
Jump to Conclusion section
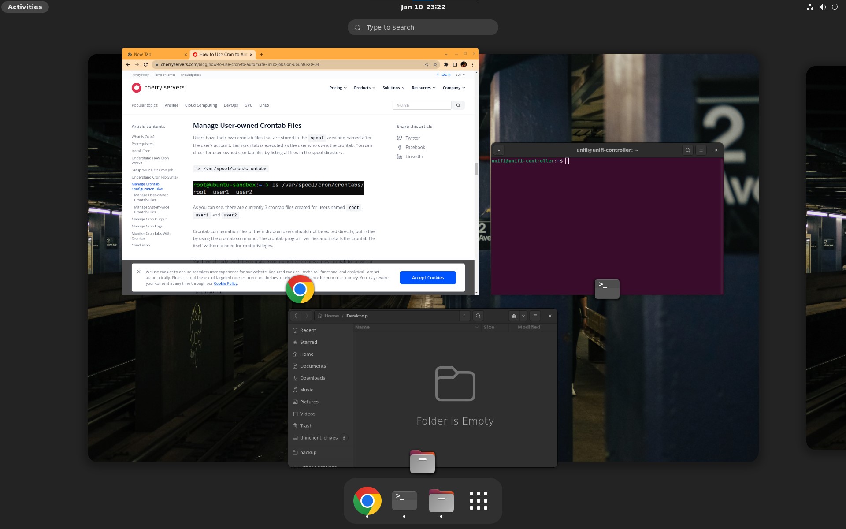(141, 245)
